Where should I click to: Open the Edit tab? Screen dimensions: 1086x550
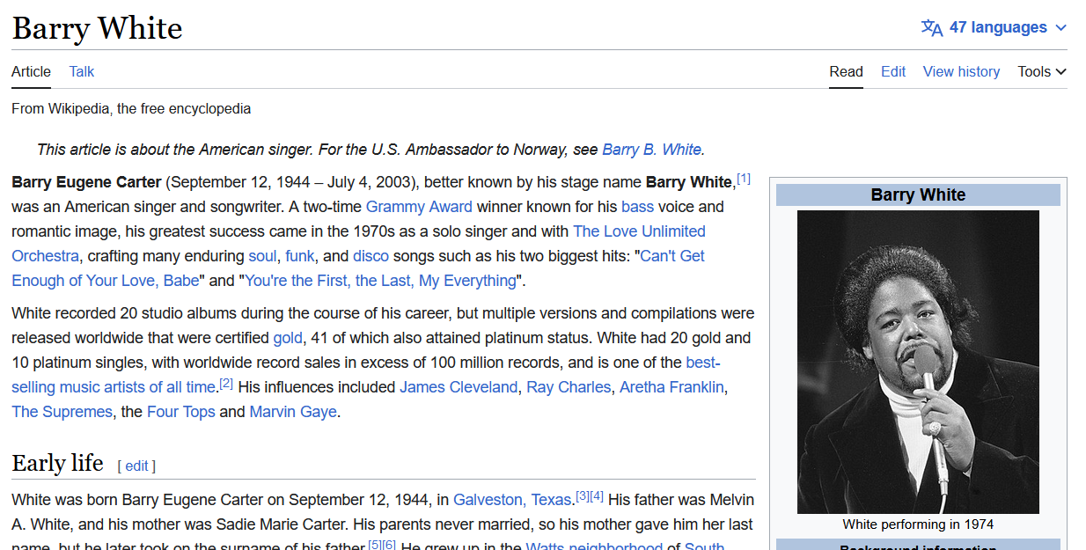893,71
